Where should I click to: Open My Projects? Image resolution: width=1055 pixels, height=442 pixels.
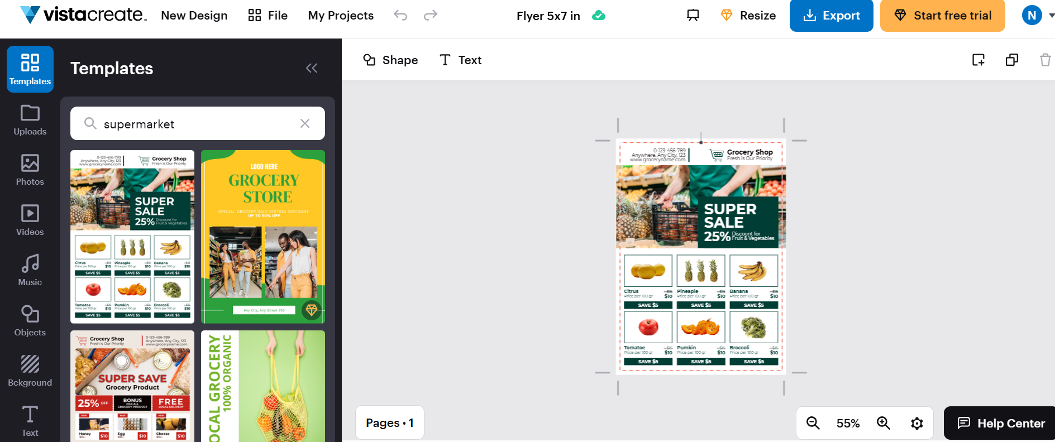click(341, 16)
